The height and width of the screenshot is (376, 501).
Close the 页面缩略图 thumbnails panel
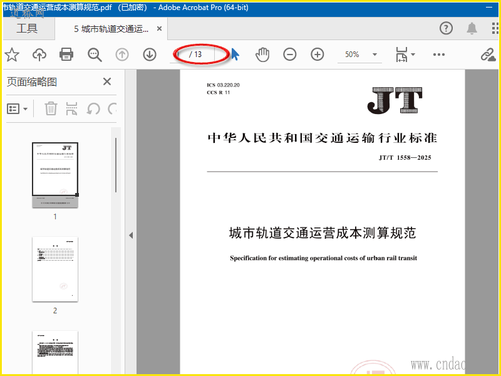tap(107, 81)
